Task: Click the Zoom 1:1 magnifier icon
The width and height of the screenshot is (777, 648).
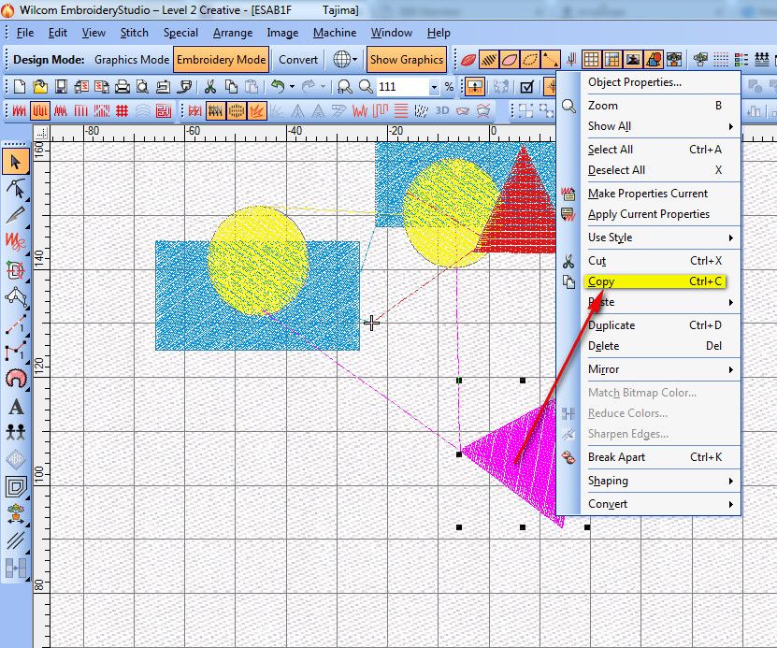Action: [345, 87]
